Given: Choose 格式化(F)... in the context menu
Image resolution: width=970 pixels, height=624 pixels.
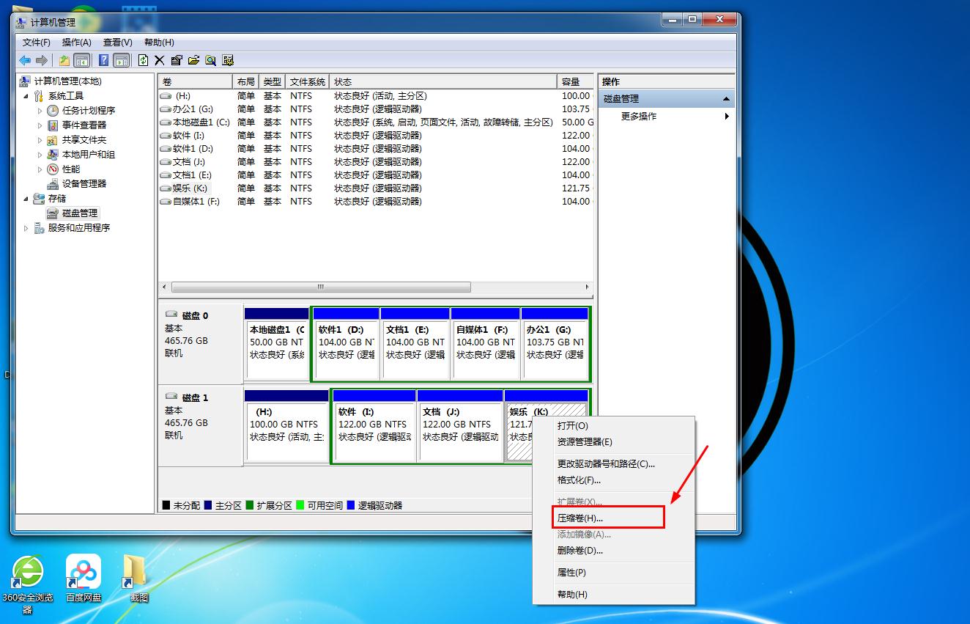Looking at the screenshot, I should click(579, 480).
